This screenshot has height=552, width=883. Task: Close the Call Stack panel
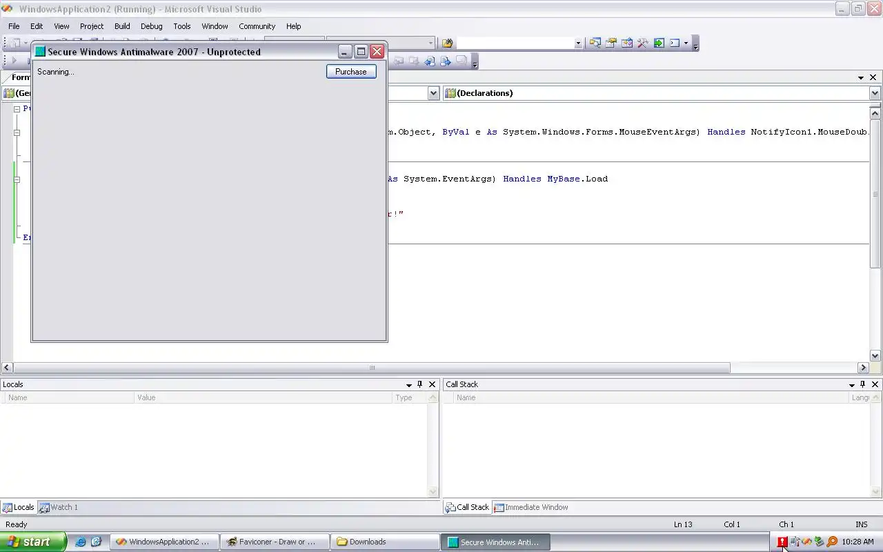coord(875,384)
